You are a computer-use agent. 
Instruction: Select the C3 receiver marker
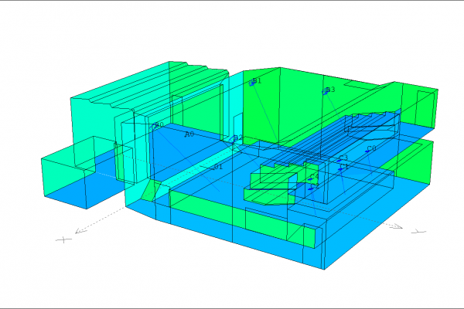[339, 161]
